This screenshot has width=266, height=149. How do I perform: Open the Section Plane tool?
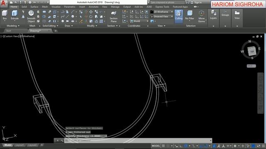pos(113,16)
